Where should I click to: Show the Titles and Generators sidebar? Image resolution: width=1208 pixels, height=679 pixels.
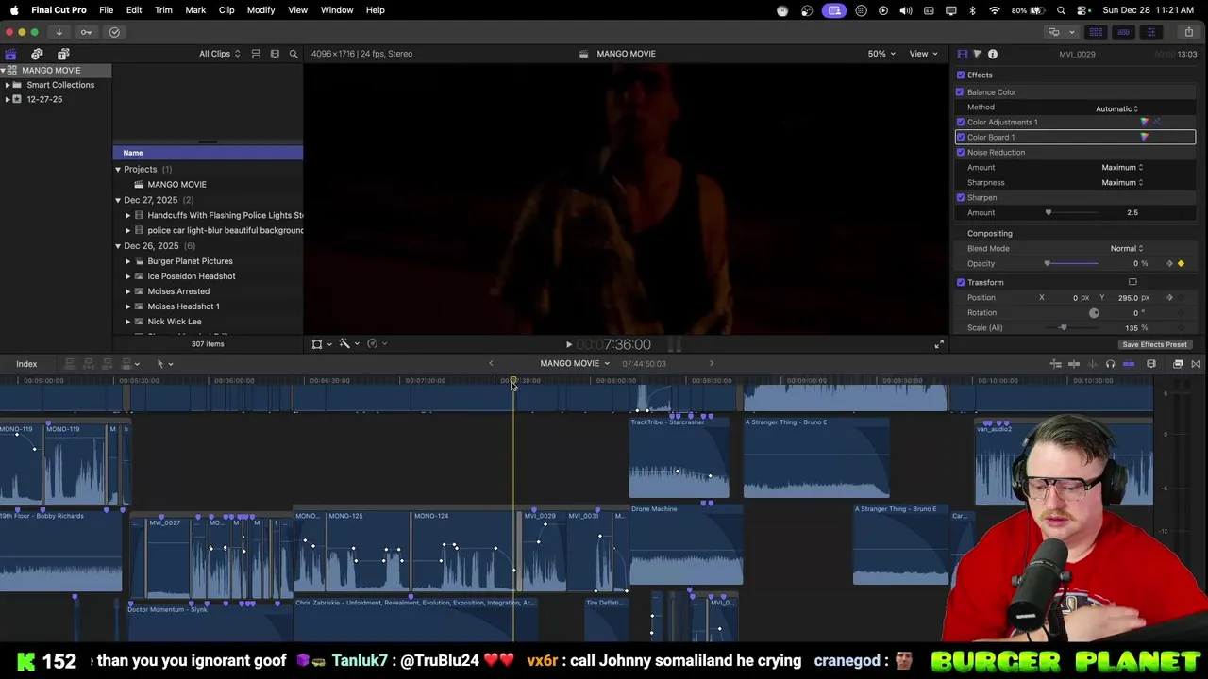(63, 54)
